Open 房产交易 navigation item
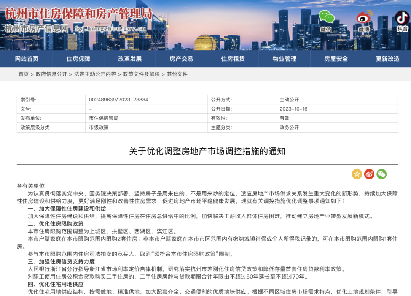 click(x=182, y=59)
